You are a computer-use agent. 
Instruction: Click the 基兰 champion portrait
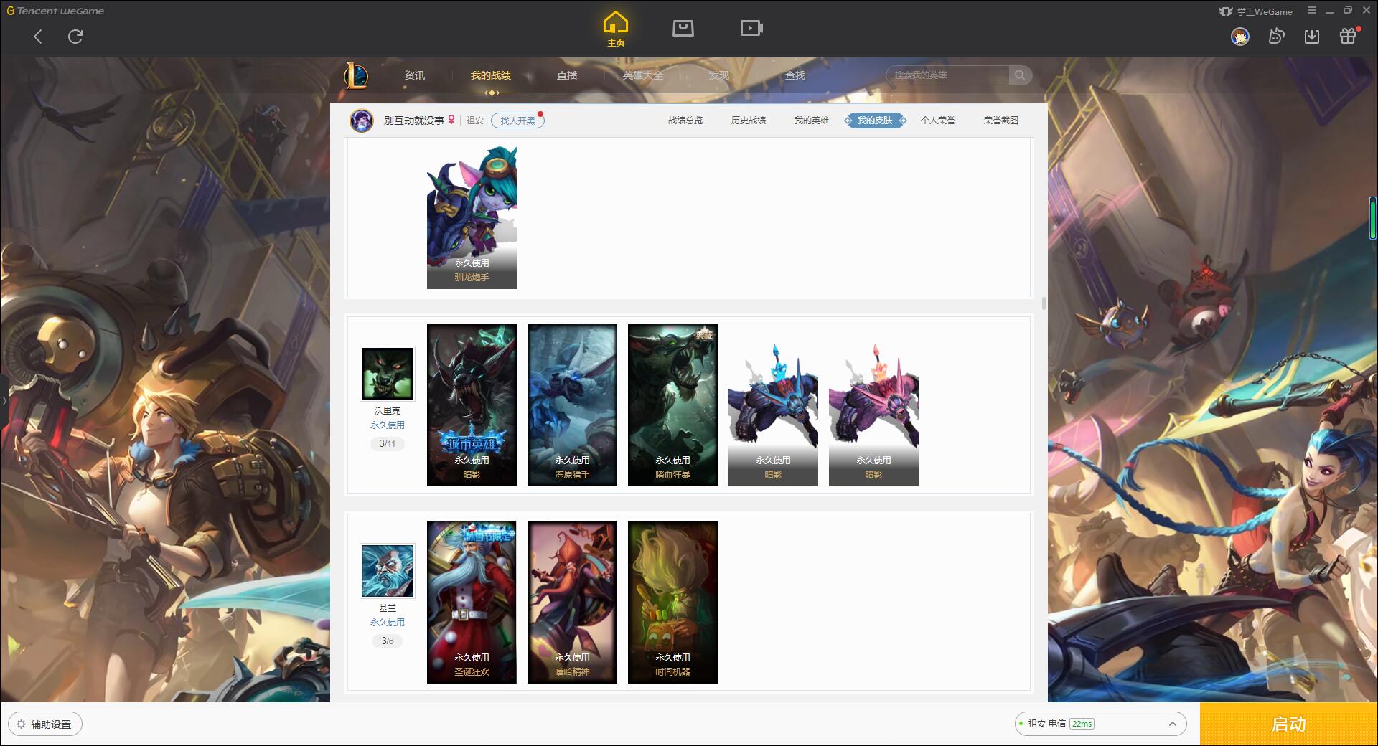388,571
